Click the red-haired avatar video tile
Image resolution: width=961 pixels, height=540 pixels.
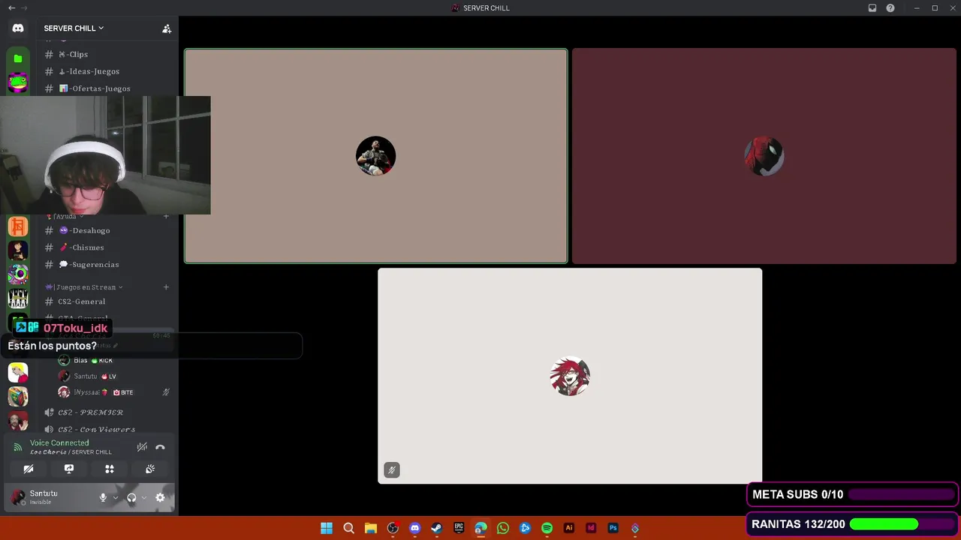[x=570, y=376]
